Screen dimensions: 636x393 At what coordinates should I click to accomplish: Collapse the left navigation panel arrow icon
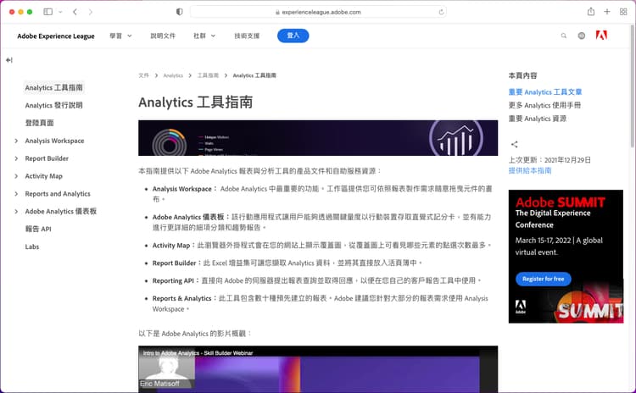point(9,60)
